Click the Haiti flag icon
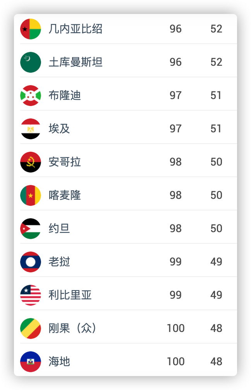Image resolution: width=251 pixels, height=390 pixels. click(x=30, y=361)
